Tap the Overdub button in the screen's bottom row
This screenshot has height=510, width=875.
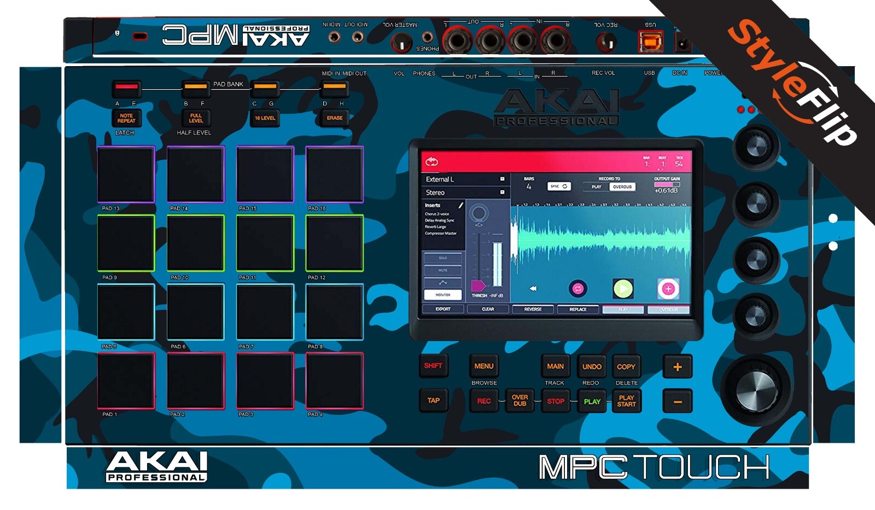(668, 309)
